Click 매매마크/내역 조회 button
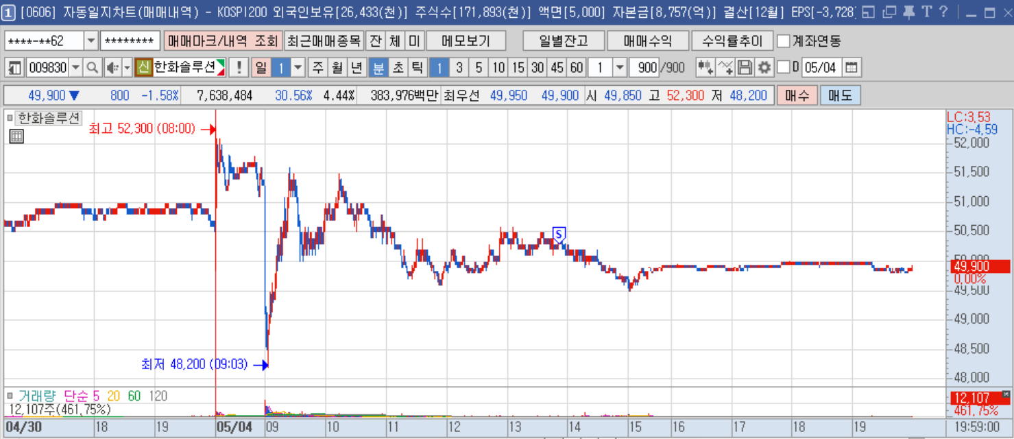The image size is (1014, 439). (x=223, y=41)
